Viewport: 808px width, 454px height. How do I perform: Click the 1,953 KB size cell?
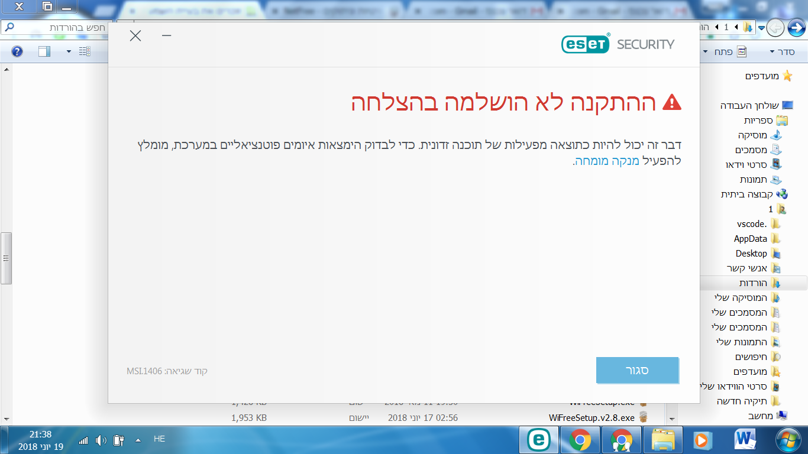click(x=249, y=418)
